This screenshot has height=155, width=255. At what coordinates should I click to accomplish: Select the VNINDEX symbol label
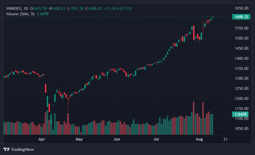click(14, 9)
